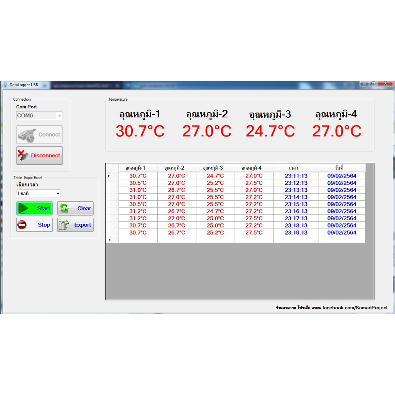Click the red stop icon on Stop
This screenshot has height=395, width=395.
click(22, 225)
